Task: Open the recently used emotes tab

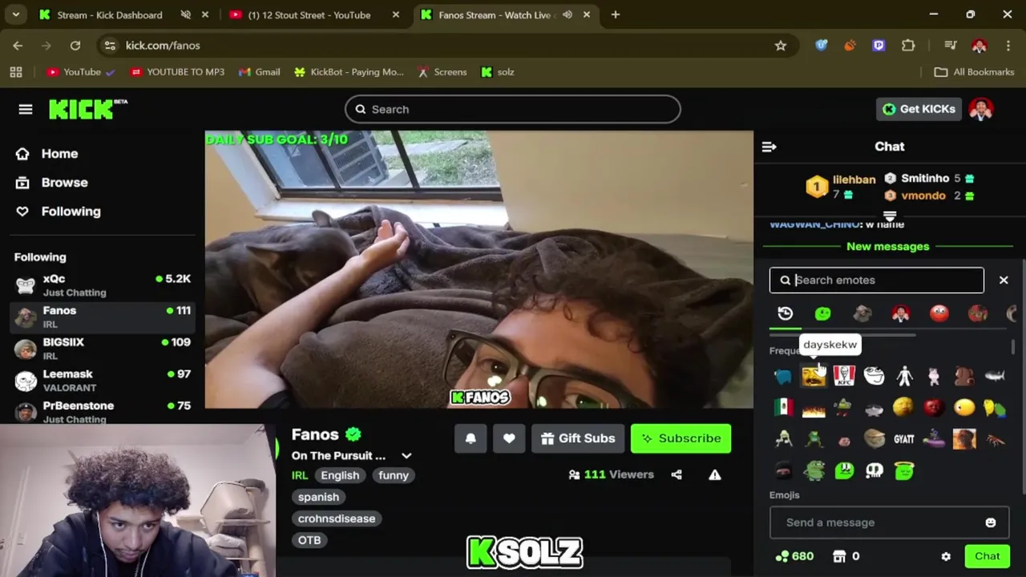Action: [785, 313]
